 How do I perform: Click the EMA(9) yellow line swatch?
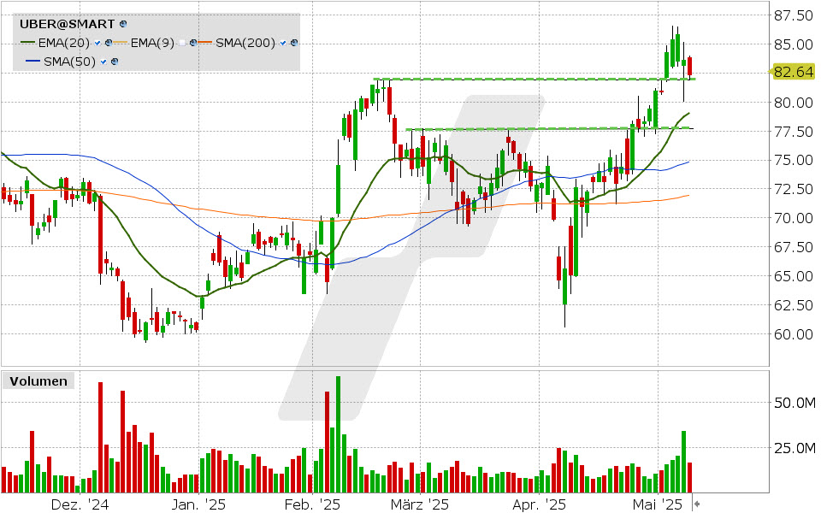coord(120,42)
